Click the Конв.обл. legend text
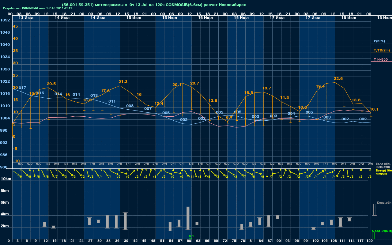Viewport: 392px width, 245px height. coord(384,203)
